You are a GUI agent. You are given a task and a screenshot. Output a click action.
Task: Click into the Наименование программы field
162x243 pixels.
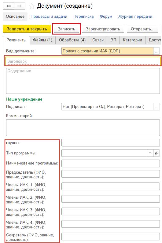click(111, 164)
